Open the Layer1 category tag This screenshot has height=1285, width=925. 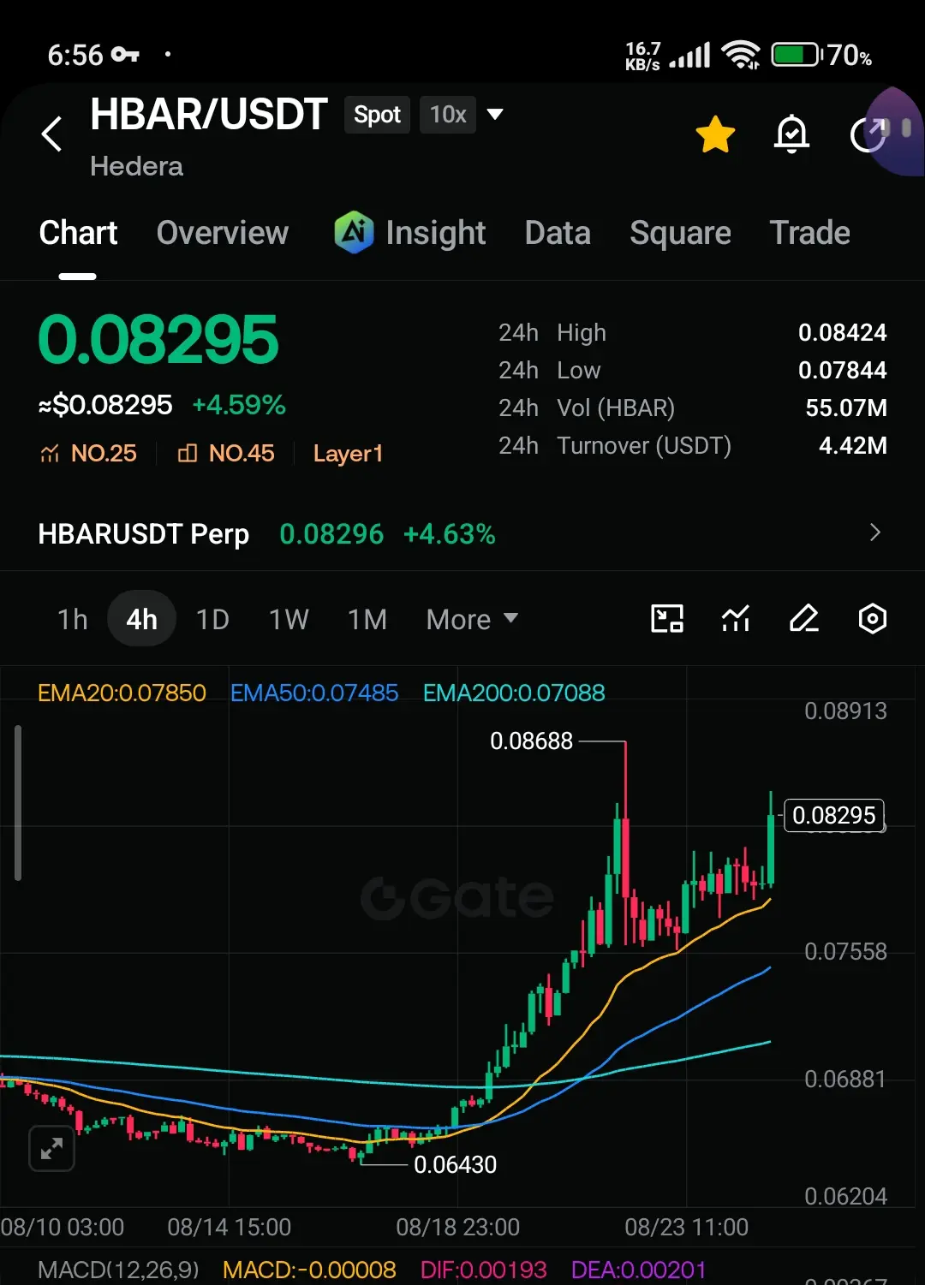(348, 453)
